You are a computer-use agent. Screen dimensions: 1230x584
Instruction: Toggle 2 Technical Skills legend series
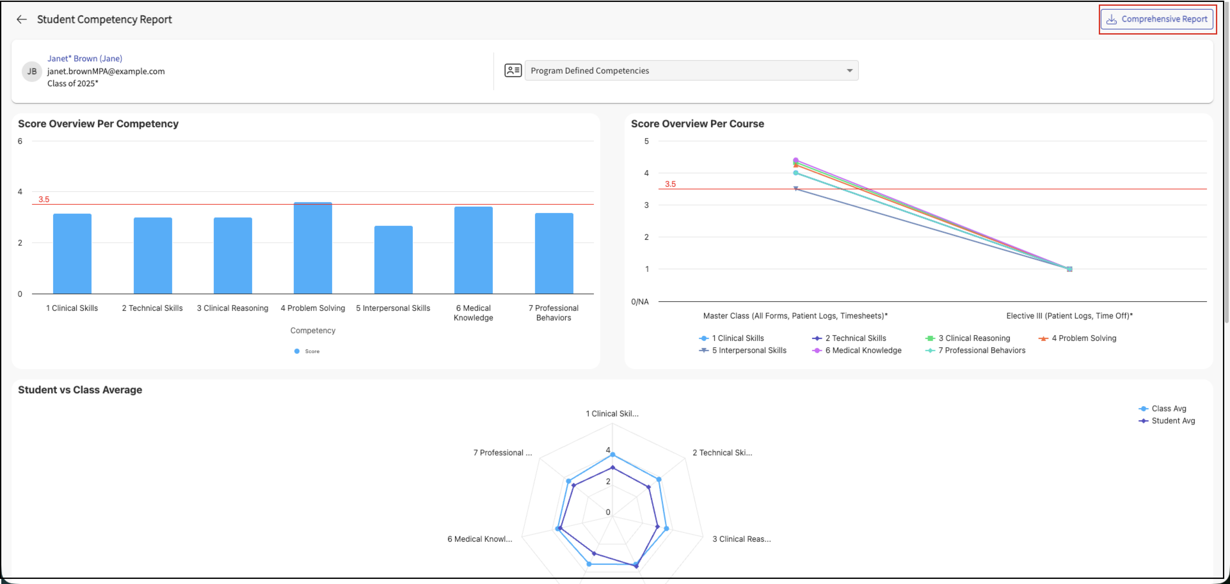click(855, 338)
